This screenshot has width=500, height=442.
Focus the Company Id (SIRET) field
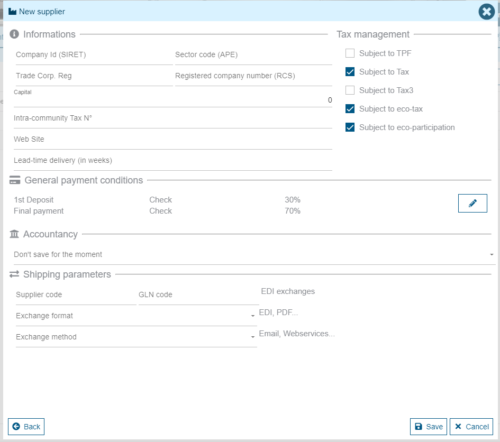click(93, 55)
